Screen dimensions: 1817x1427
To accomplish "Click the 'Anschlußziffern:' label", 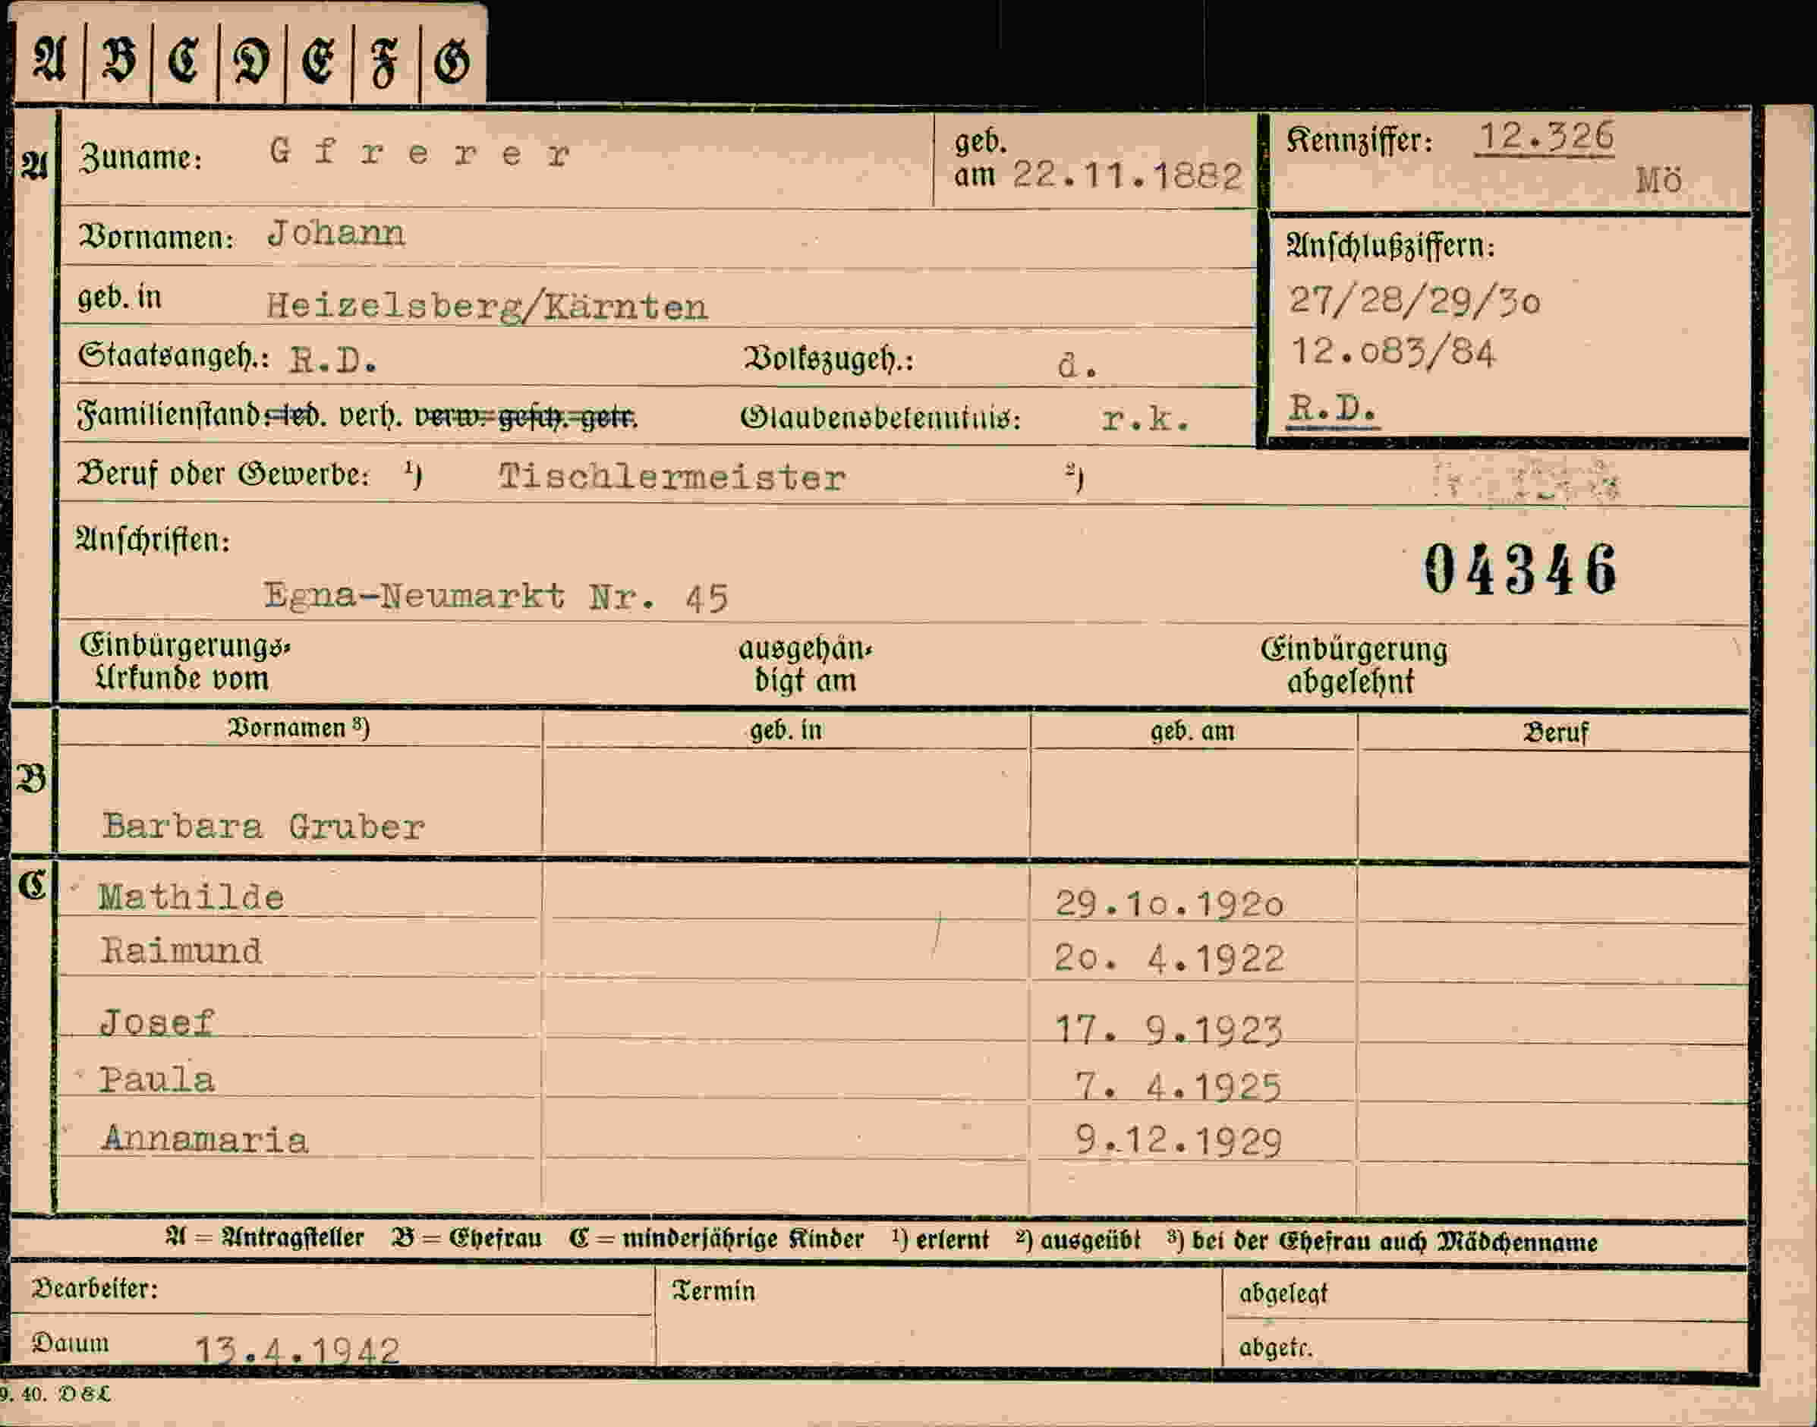I will click(x=1390, y=246).
